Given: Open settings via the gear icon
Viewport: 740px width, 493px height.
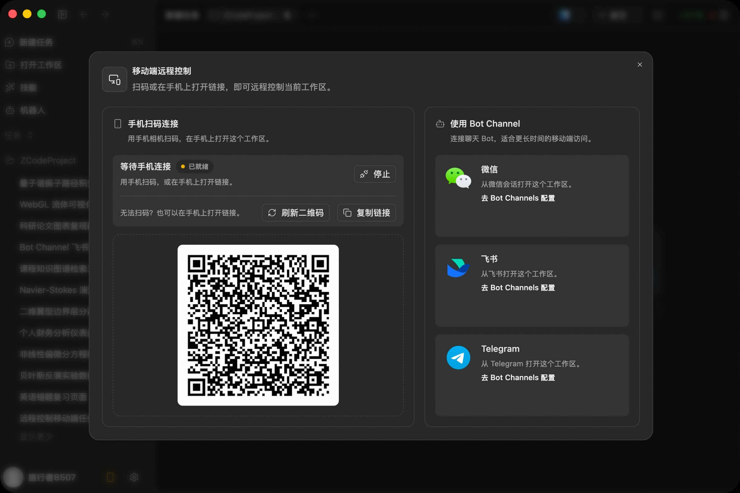Looking at the screenshot, I should point(134,477).
